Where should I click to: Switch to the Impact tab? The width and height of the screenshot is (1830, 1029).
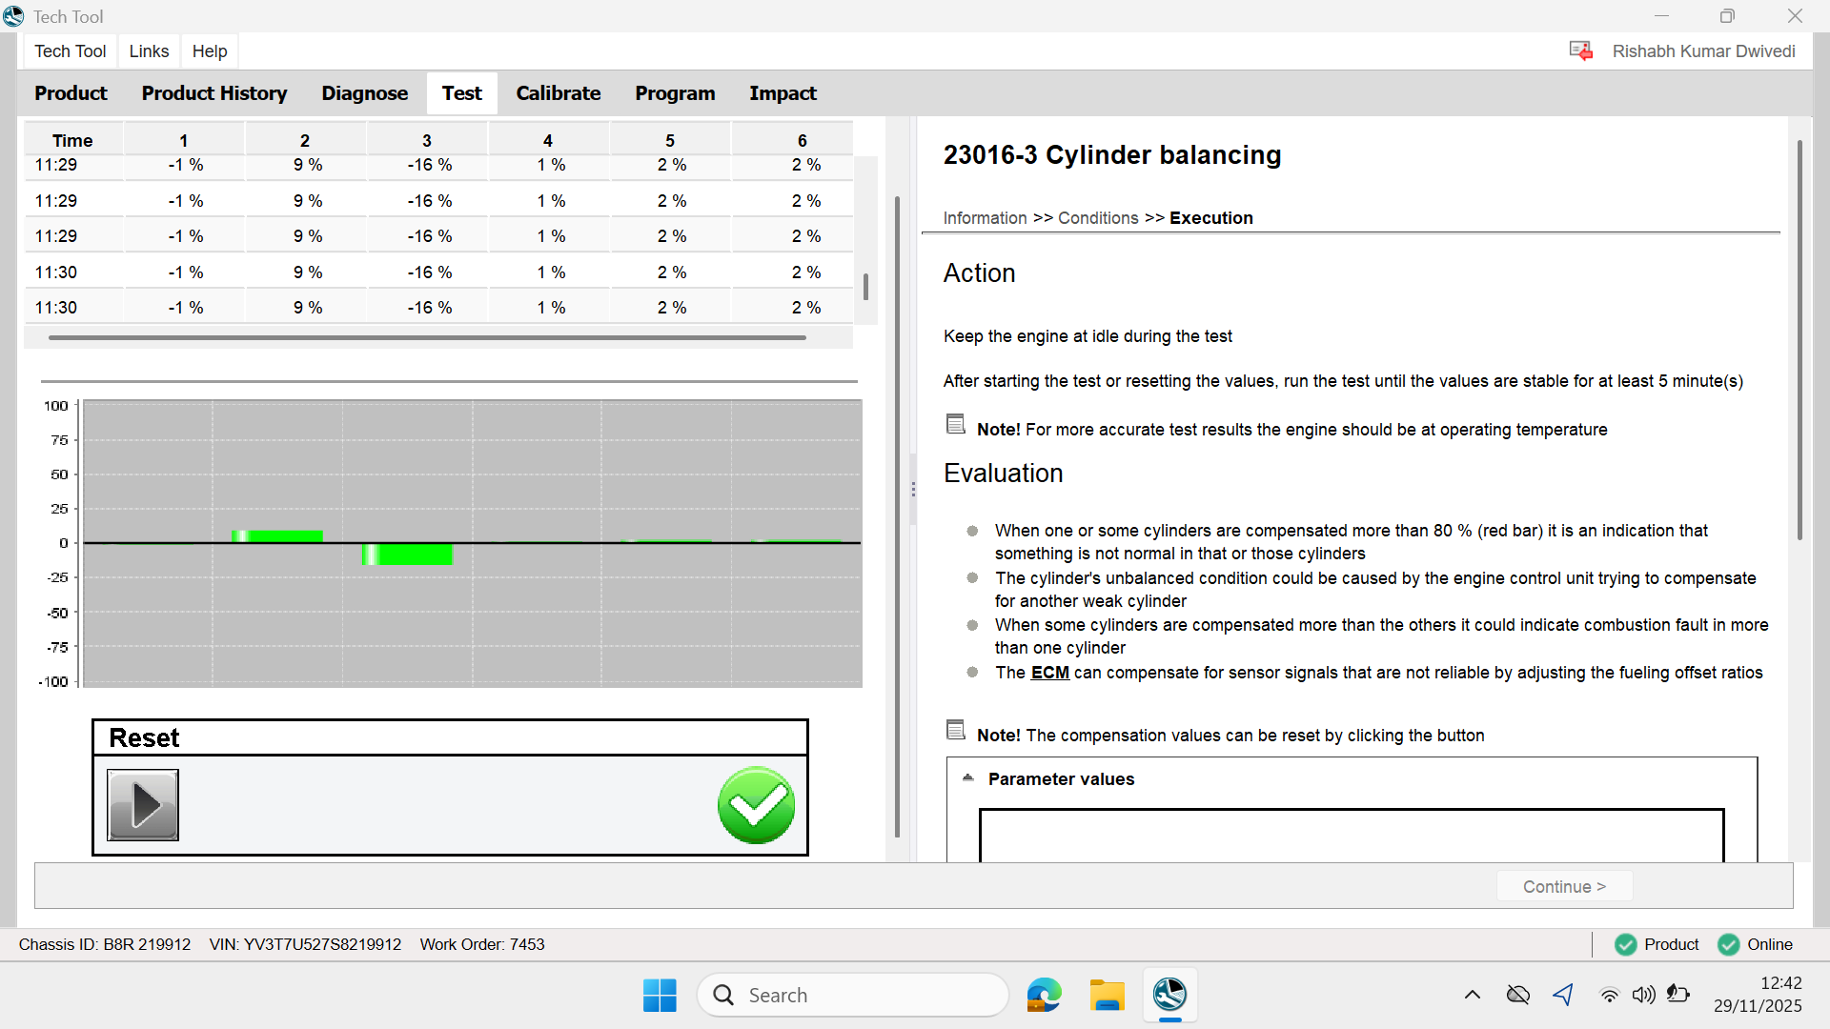coord(783,93)
